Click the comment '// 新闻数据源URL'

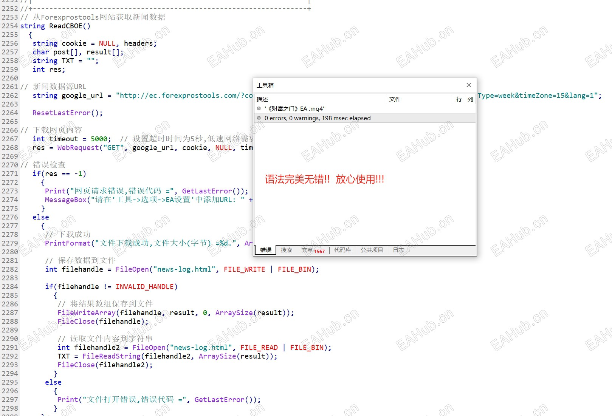pos(53,87)
